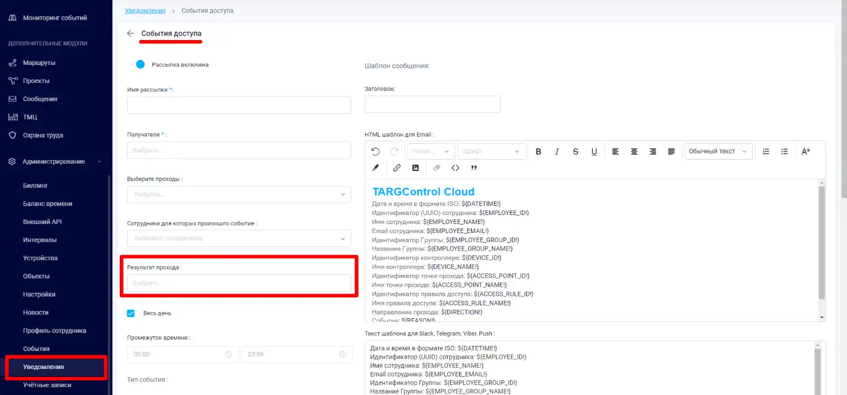Click the HTML editor scrollbar
Viewport: 847px width, 395px height.
click(822, 243)
